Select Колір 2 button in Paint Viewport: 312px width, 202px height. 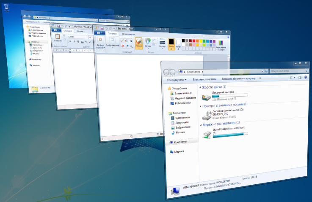(178, 45)
